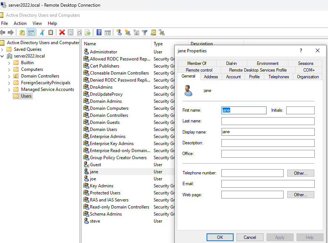Viewport: 328px width, 243px height.
Task: Switch to the Member Of tab
Action: pyautogui.click(x=197, y=63)
